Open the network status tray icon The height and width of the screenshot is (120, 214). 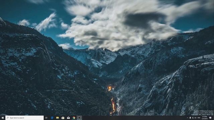193,118
